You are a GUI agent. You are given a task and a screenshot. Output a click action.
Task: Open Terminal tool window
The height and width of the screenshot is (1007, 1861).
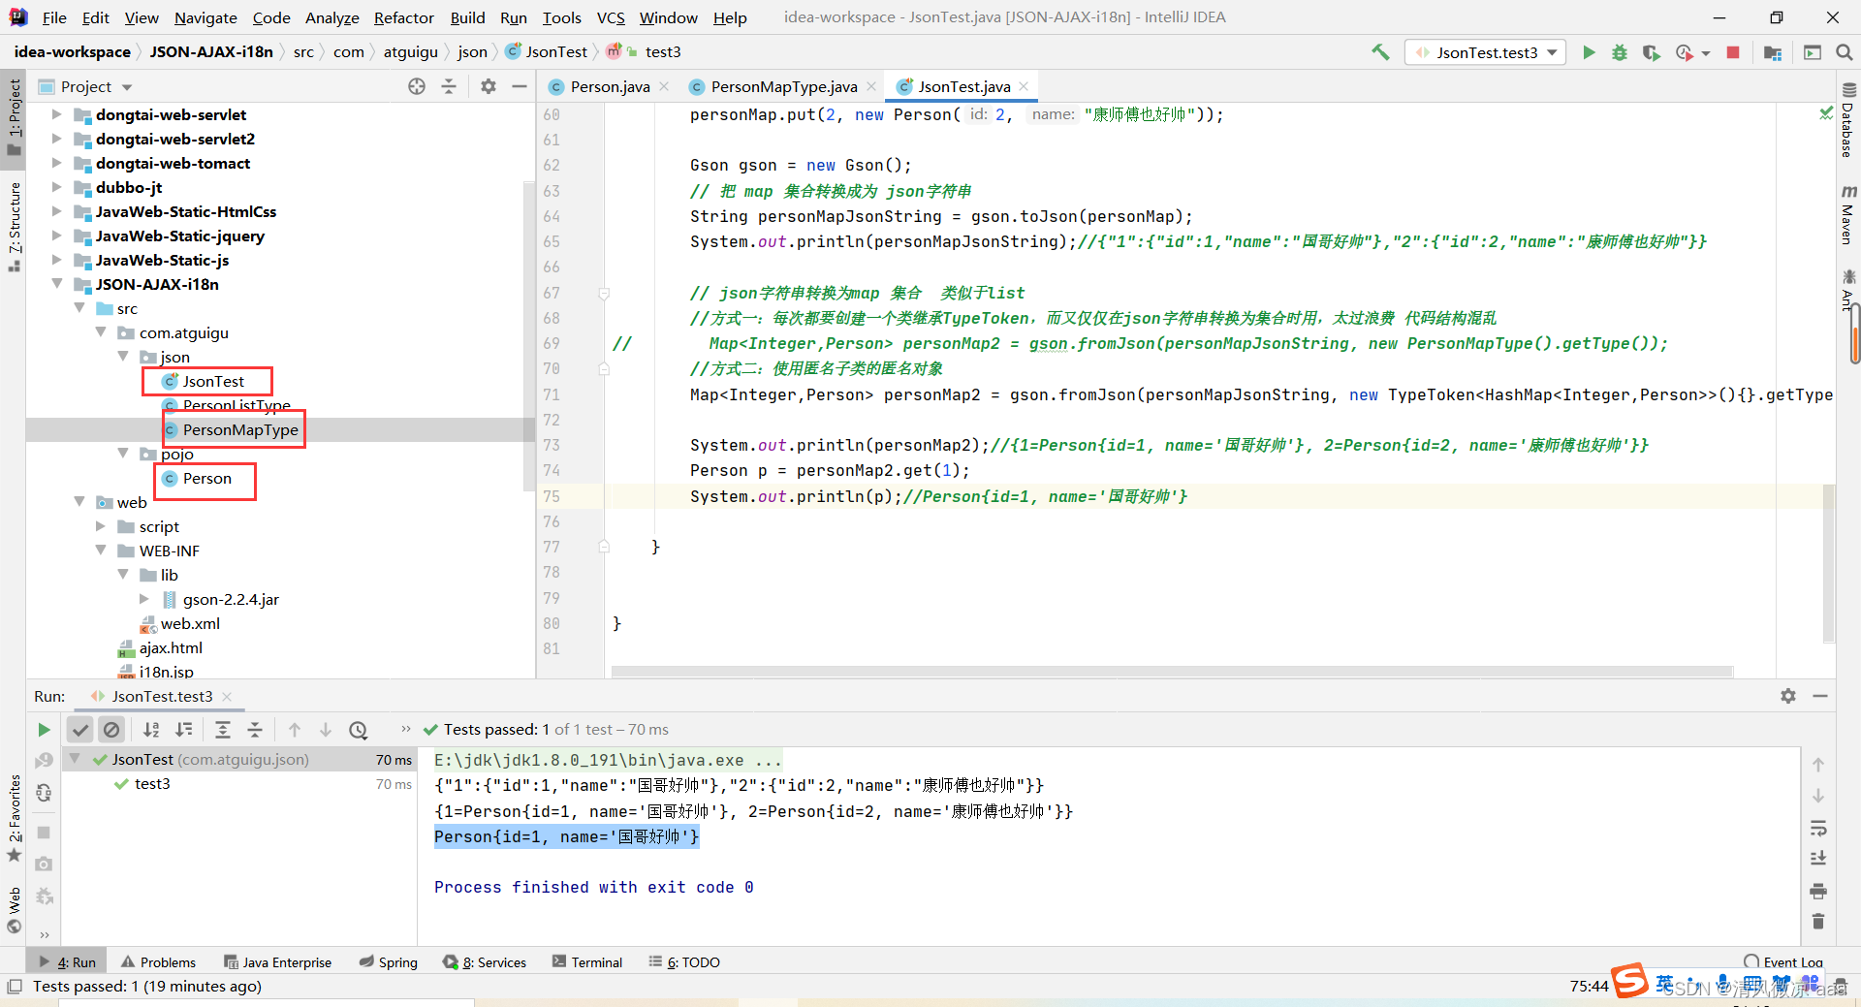pyautogui.click(x=586, y=961)
